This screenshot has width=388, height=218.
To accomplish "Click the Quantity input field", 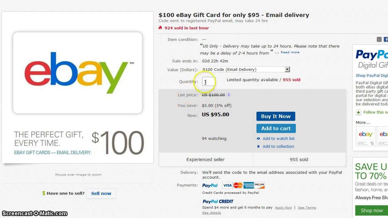I will point(209,82).
